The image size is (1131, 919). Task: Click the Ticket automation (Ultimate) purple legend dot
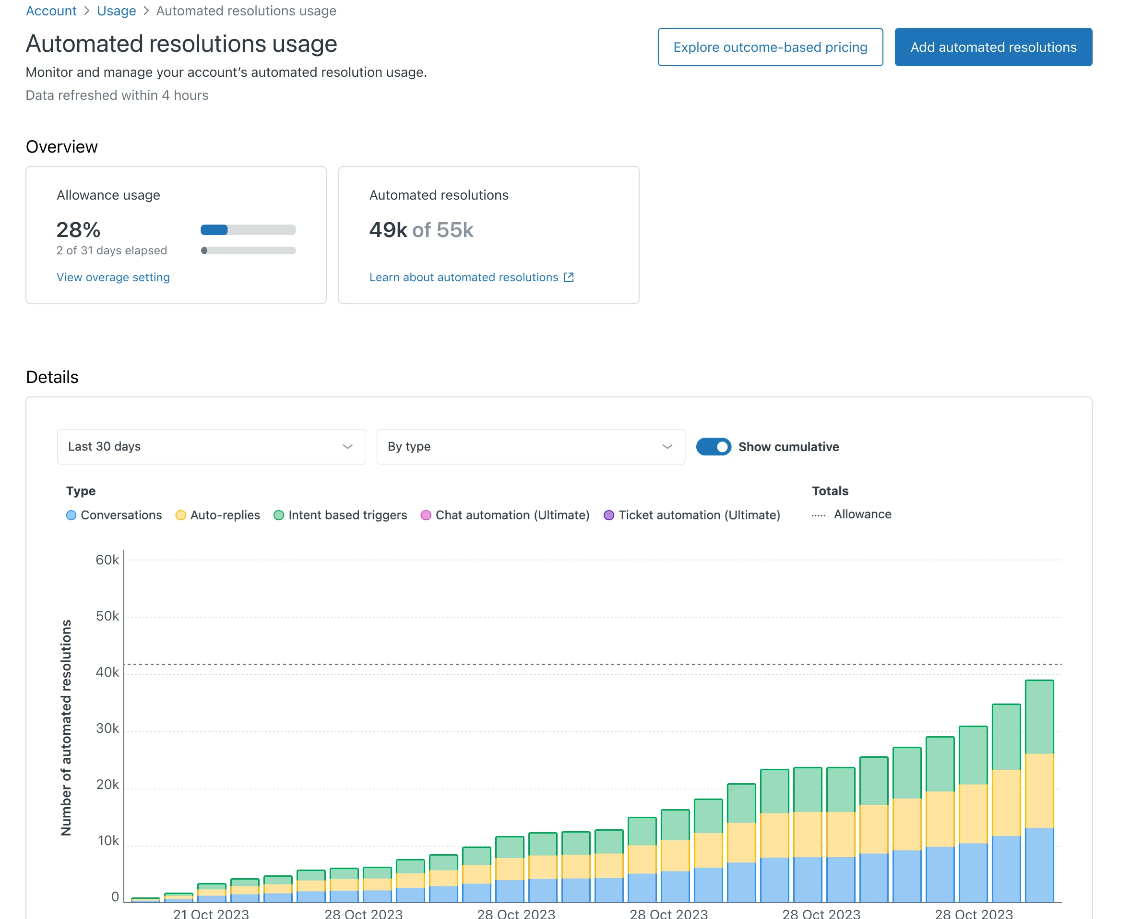608,515
